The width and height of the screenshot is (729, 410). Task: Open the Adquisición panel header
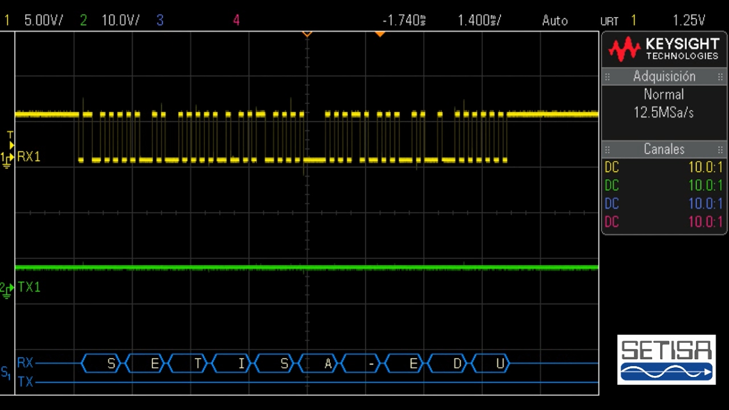[664, 76]
